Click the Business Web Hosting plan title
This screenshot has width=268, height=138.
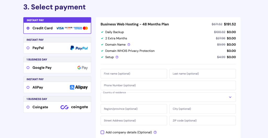[x=135, y=24]
